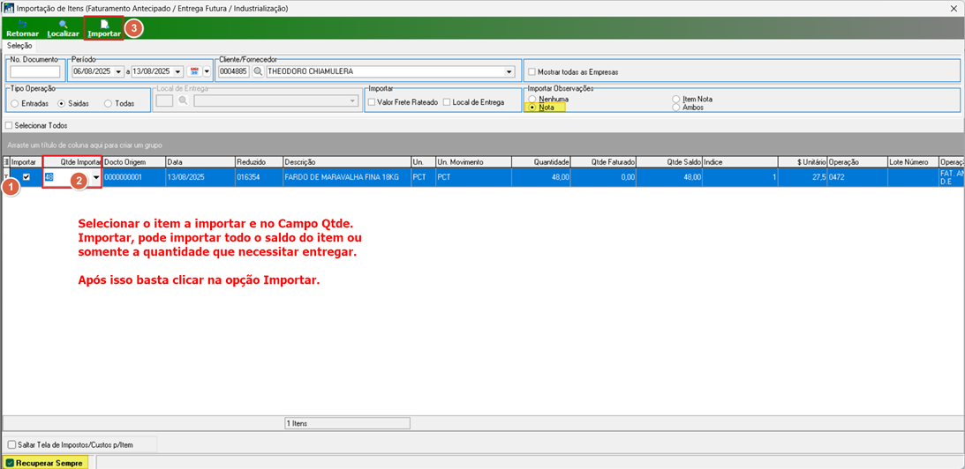
Task: Click the 1 Itens footer count
Action: click(x=347, y=423)
